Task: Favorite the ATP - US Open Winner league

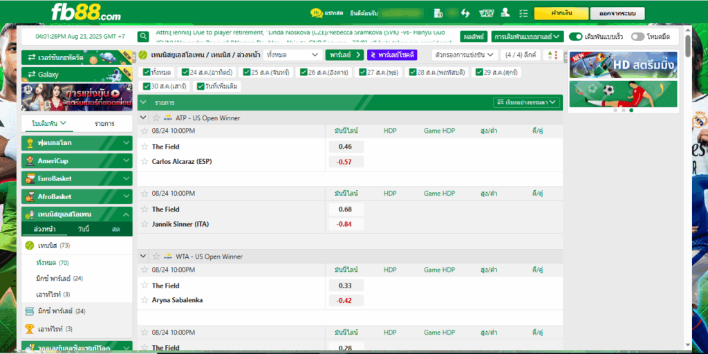Action: [156, 118]
